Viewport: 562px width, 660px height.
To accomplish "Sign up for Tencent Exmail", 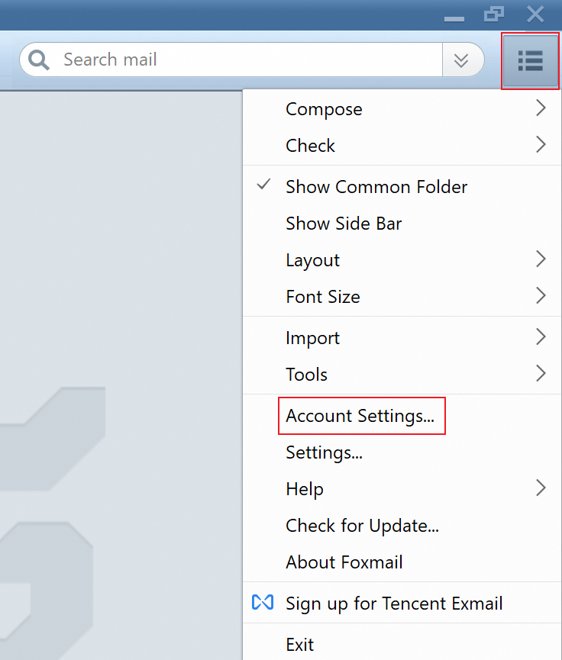I will point(393,604).
